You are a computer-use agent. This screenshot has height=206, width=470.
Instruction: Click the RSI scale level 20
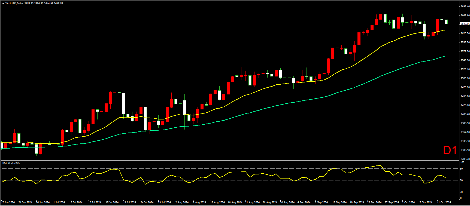(x=461, y=192)
